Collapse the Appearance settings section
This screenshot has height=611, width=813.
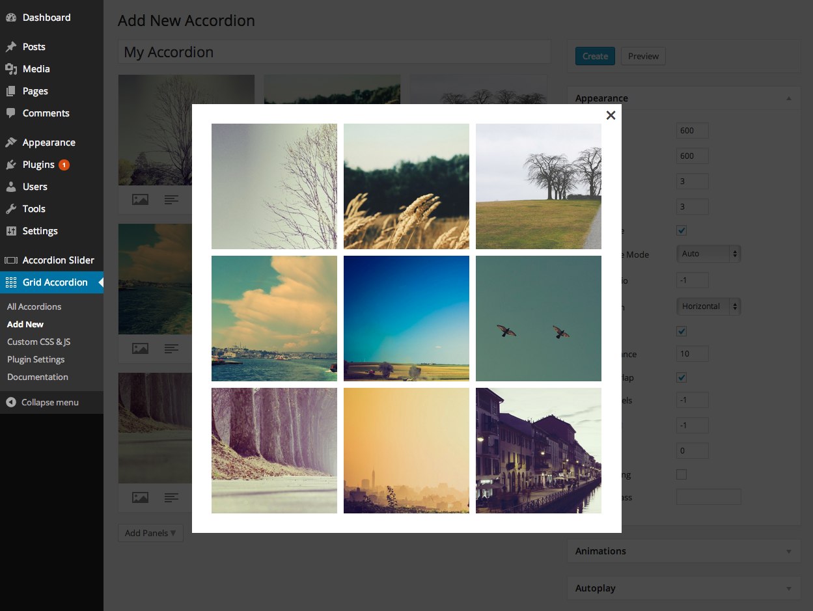click(x=789, y=98)
